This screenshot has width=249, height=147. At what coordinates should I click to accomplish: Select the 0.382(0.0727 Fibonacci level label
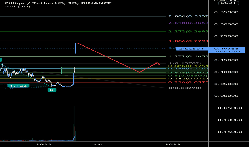[188, 79]
